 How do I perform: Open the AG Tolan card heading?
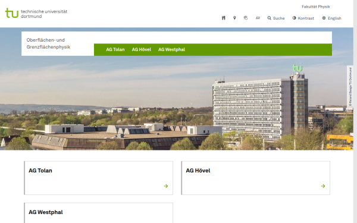click(40, 171)
